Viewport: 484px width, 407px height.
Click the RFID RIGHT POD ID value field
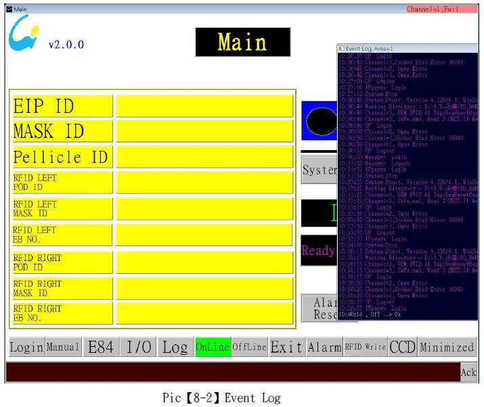coord(204,262)
